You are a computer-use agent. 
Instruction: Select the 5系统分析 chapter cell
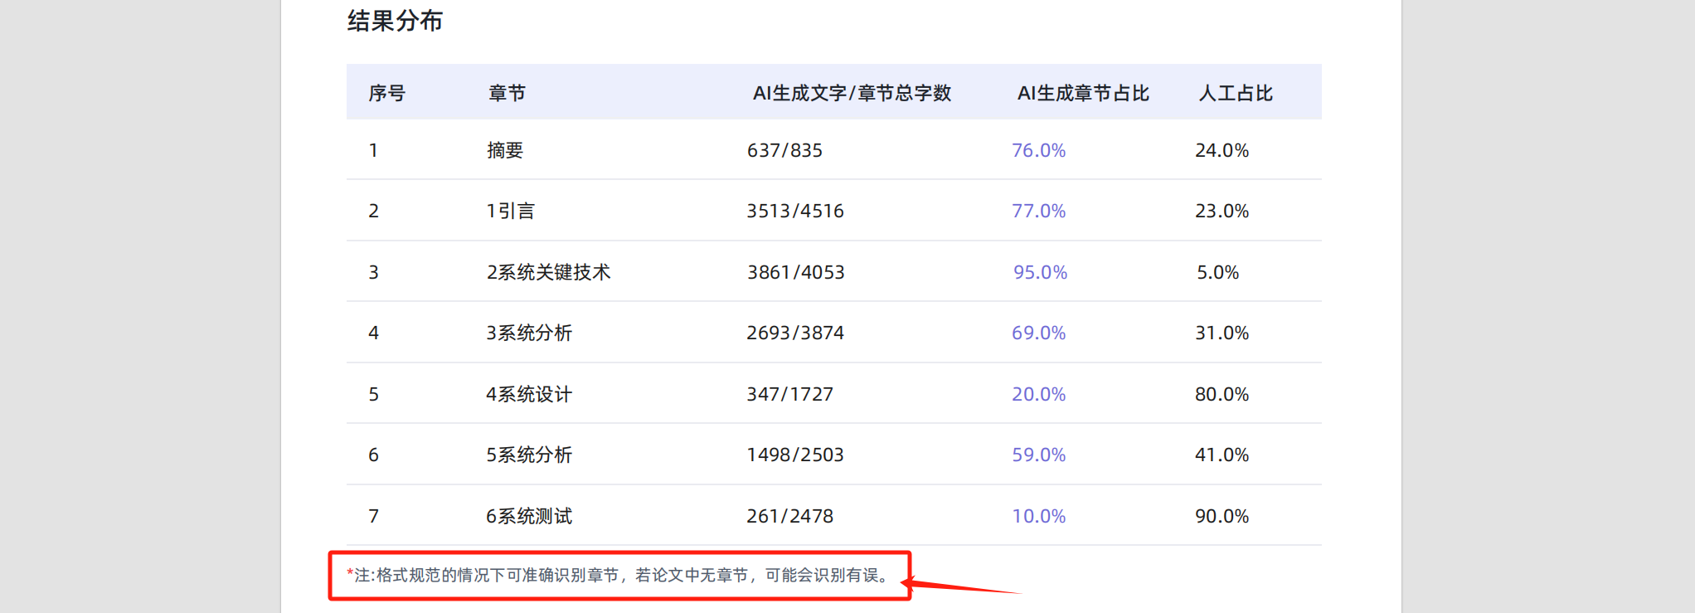pos(529,455)
